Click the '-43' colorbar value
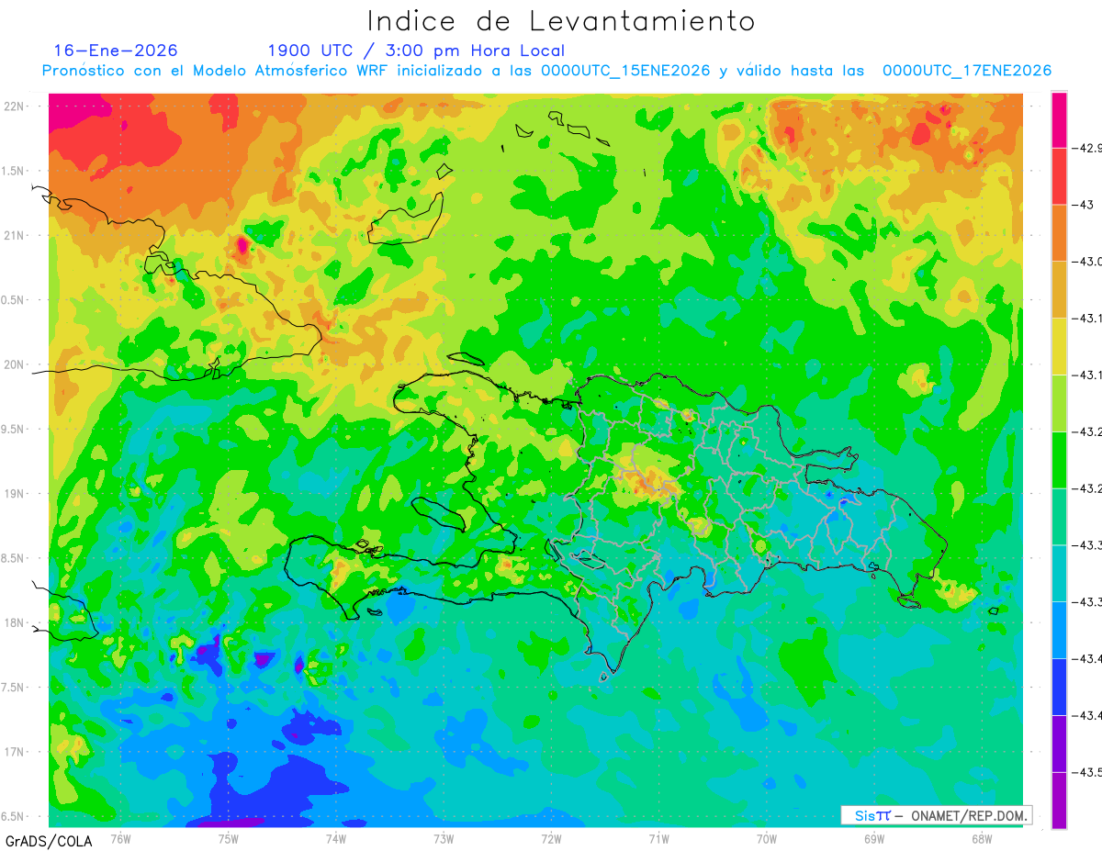The height and width of the screenshot is (851, 1102). (x=1083, y=205)
